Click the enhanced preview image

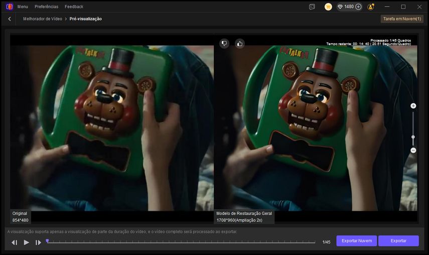click(316, 128)
